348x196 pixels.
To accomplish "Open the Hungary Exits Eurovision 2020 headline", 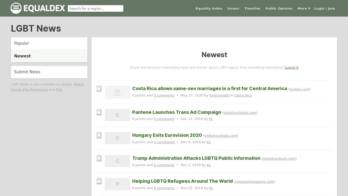I will [167, 135].
